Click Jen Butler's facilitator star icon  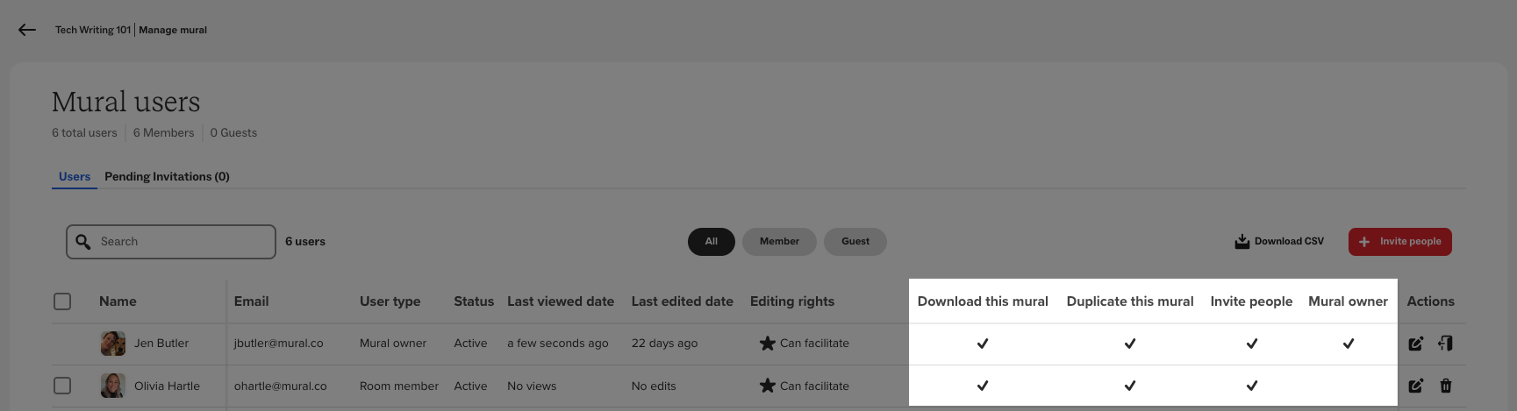tap(768, 344)
